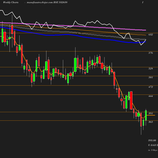This screenshot has width=158, height=158.
Task: Click the 444 price level label
Action: 150,96
